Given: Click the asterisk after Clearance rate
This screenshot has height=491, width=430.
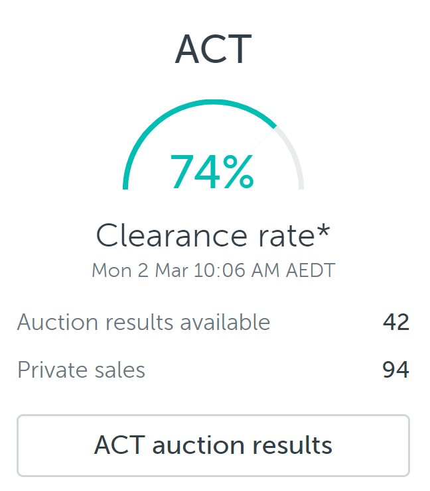Looking at the screenshot, I should pos(323,231).
